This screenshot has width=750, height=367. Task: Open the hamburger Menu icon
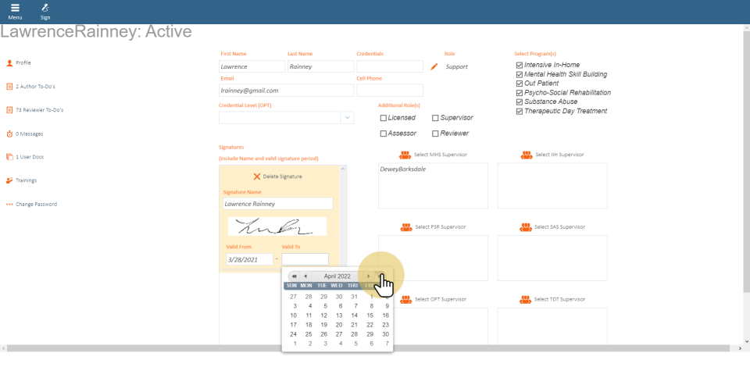tap(15, 8)
